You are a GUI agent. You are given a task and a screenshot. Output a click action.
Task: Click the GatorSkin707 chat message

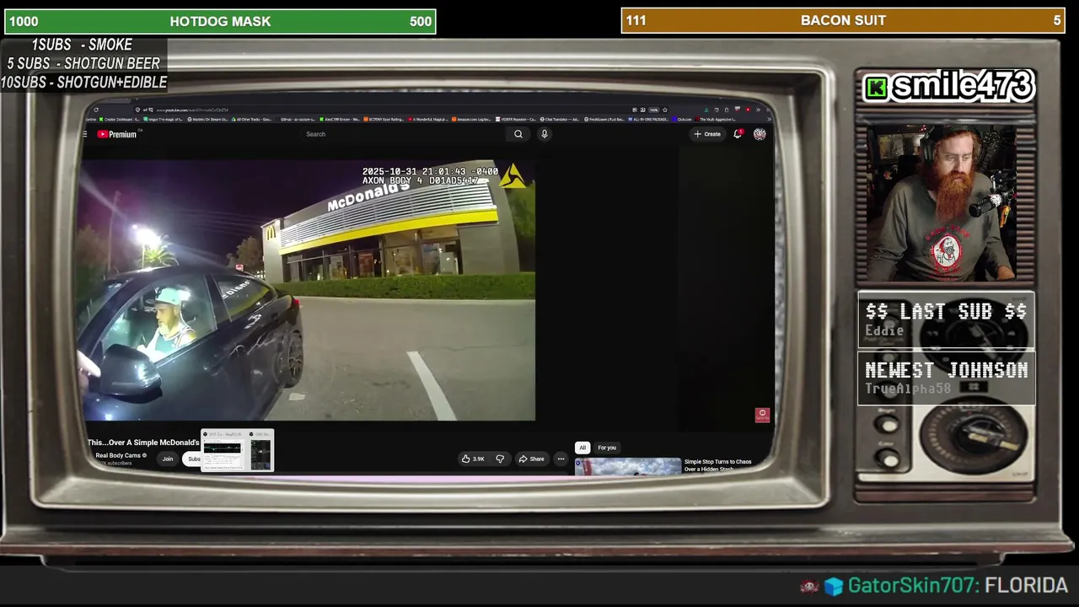(934, 585)
